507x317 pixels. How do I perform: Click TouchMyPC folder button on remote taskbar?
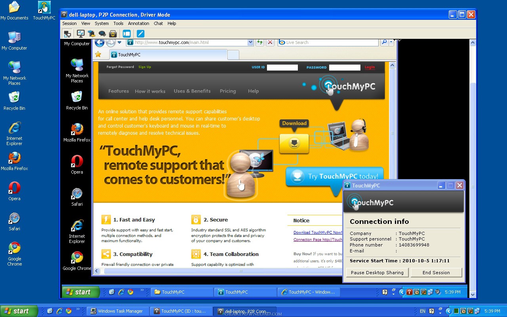182,292
